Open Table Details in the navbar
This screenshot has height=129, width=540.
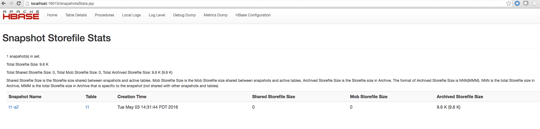pos(76,15)
